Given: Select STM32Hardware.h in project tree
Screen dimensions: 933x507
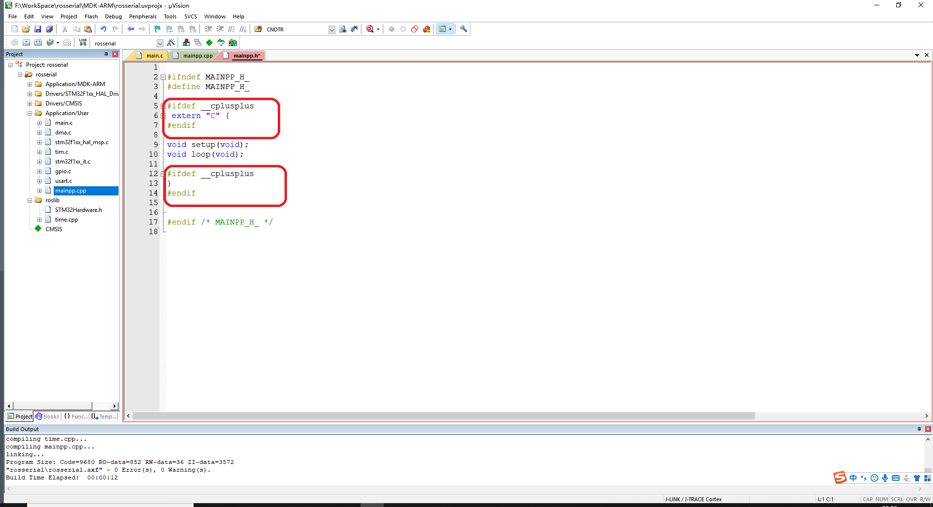Looking at the screenshot, I should coord(78,210).
